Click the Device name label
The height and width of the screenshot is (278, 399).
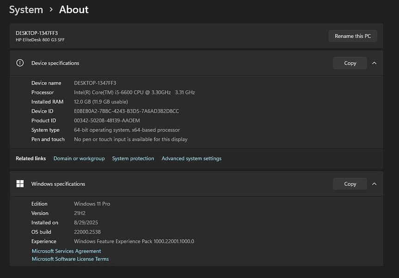coord(46,83)
